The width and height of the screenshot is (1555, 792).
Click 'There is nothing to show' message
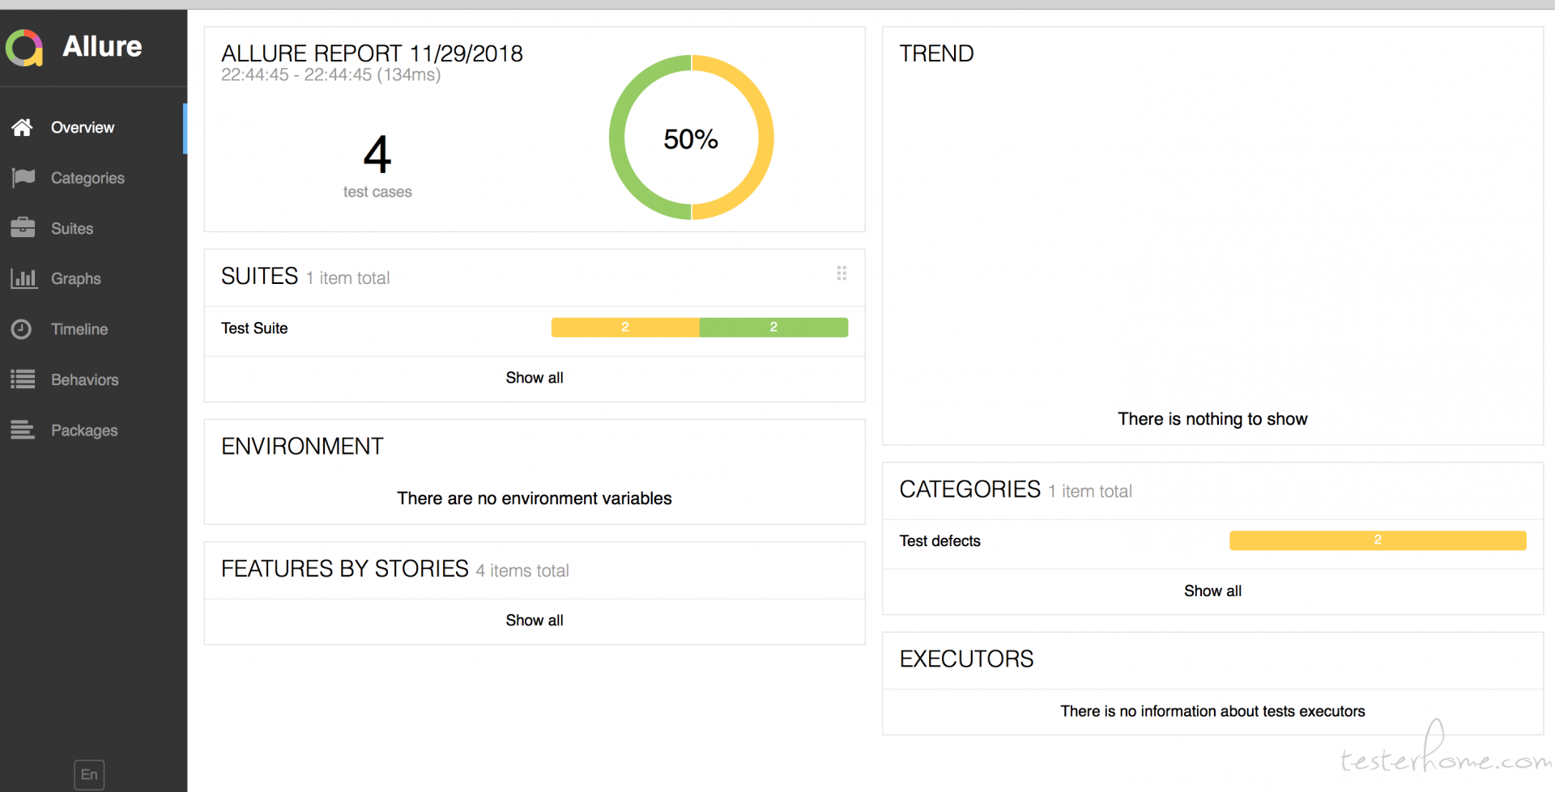(1212, 419)
